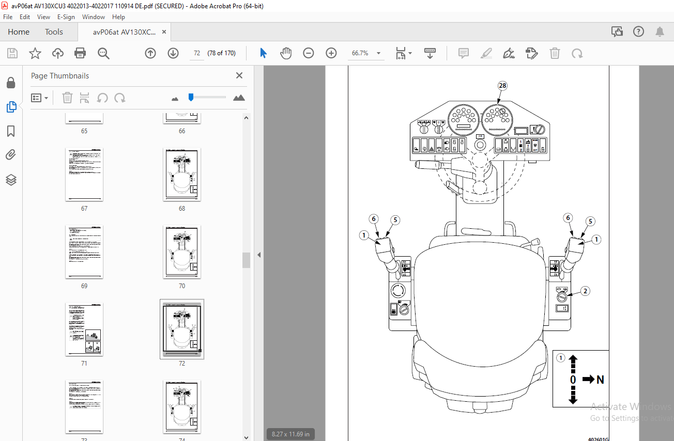Enlarge thumbnails with the large mountain icon
The image size is (674, 441).
(x=239, y=98)
